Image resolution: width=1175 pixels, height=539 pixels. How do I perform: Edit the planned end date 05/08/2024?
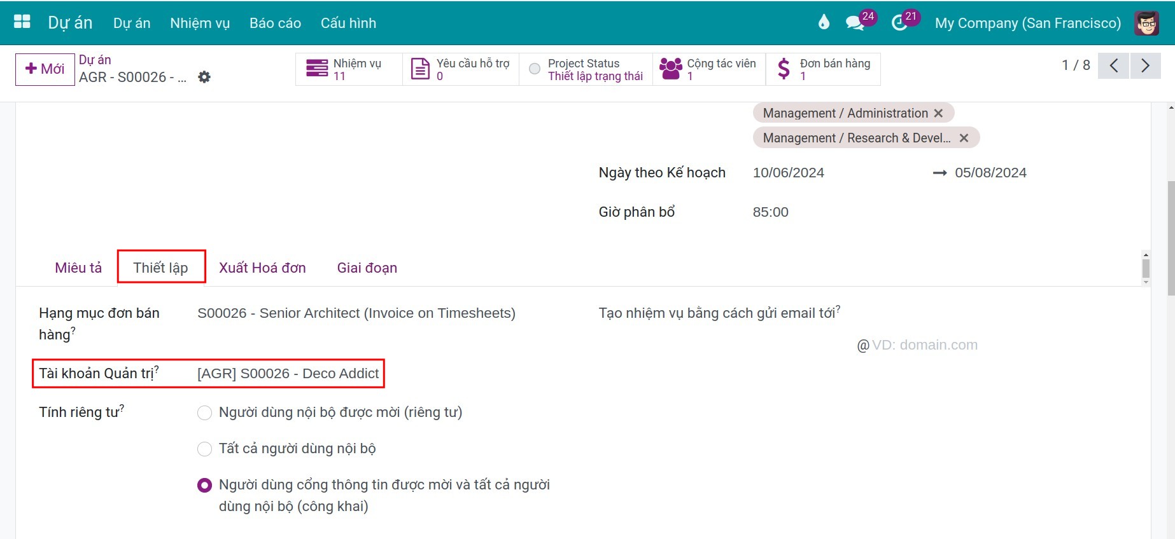pos(990,173)
